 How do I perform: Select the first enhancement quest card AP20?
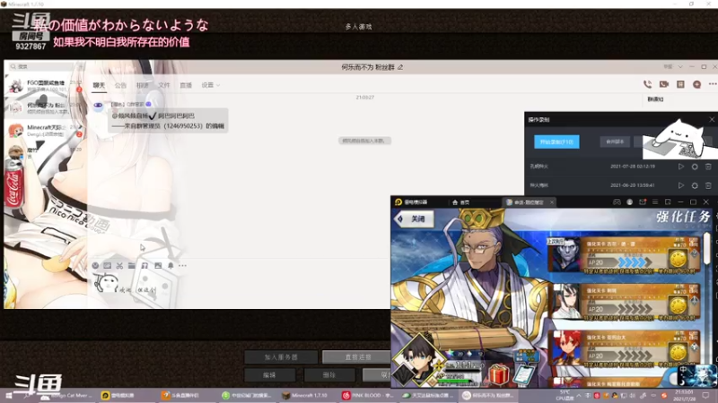click(625, 256)
